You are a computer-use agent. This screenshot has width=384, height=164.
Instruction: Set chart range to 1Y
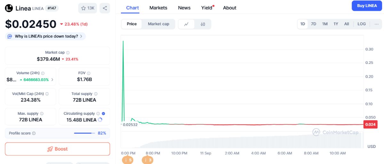pyautogui.click(x=336, y=24)
